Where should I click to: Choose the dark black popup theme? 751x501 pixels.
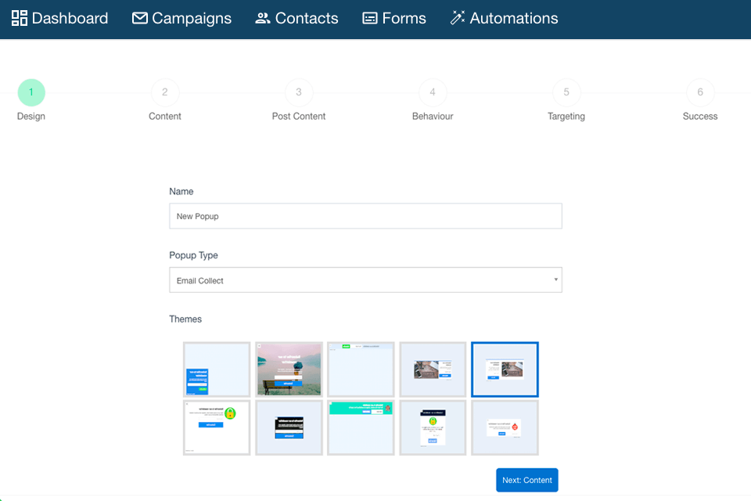[289, 427]
